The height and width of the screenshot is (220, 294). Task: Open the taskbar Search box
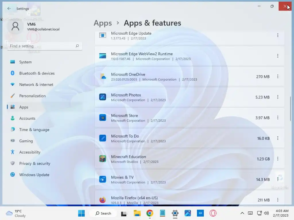click(103, 213)
